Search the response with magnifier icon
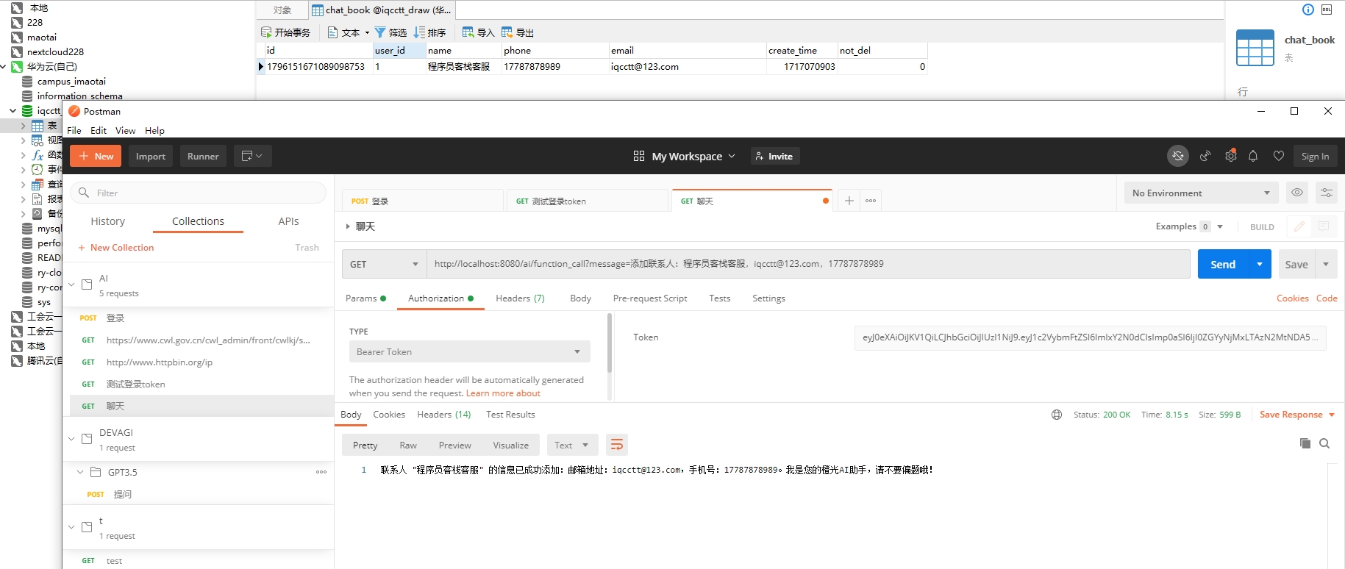This screenshot has width=1345, height=569. click(x=1324, y=443)
